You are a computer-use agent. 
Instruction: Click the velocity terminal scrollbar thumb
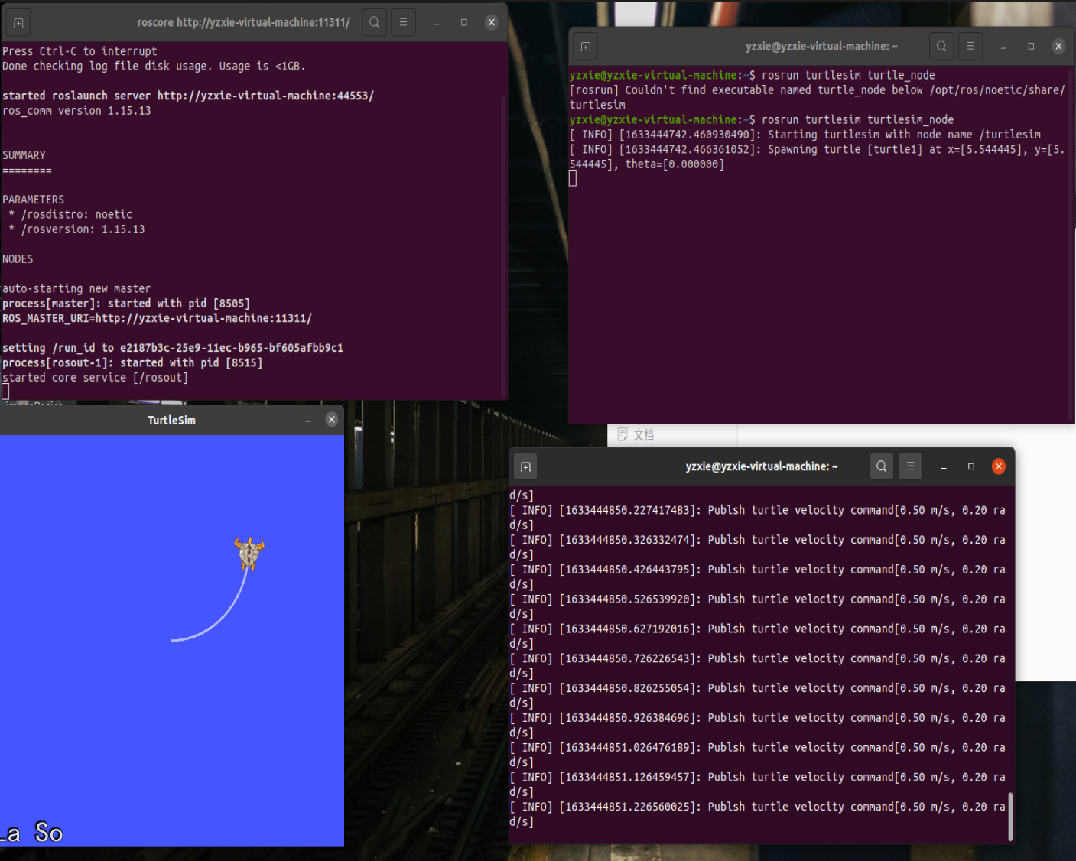pyautogui.click(x=1010, y=817)
